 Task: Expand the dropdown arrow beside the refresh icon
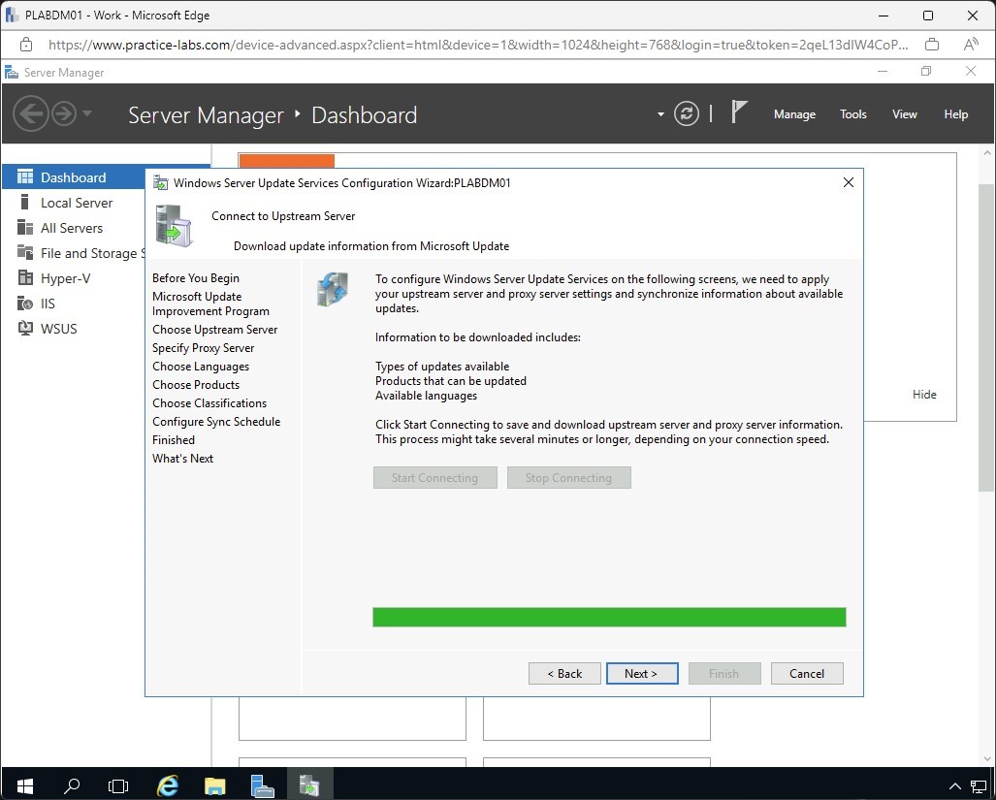click(660, 114)
